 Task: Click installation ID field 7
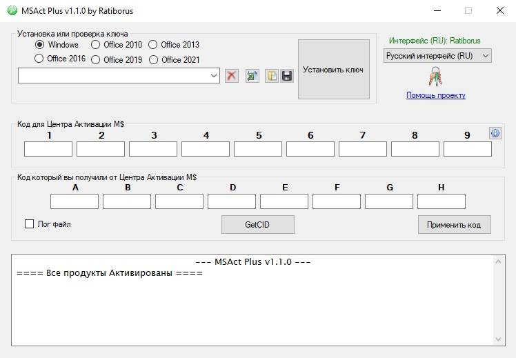pos(363,149)
